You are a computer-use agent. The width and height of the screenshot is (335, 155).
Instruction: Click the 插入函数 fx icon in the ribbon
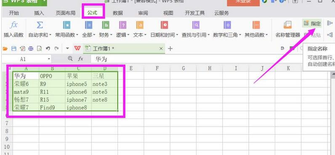[13, 25]
